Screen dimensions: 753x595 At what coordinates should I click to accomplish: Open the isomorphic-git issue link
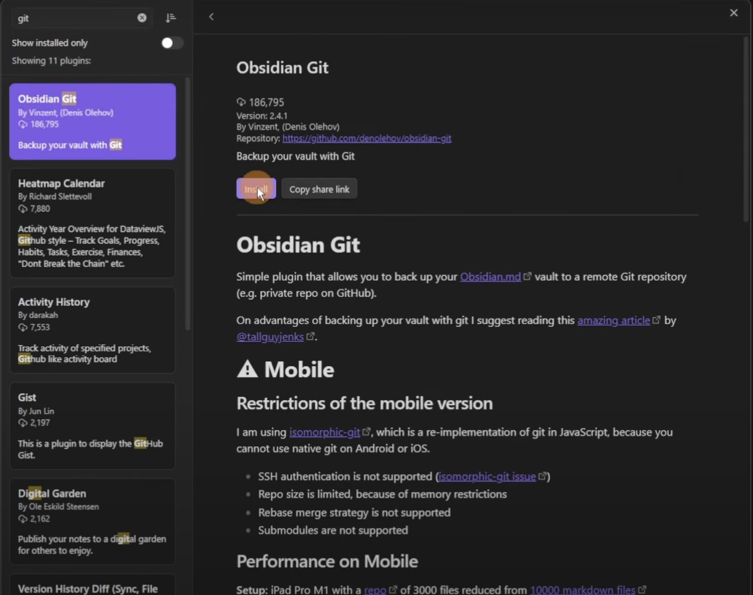point(487,476)
